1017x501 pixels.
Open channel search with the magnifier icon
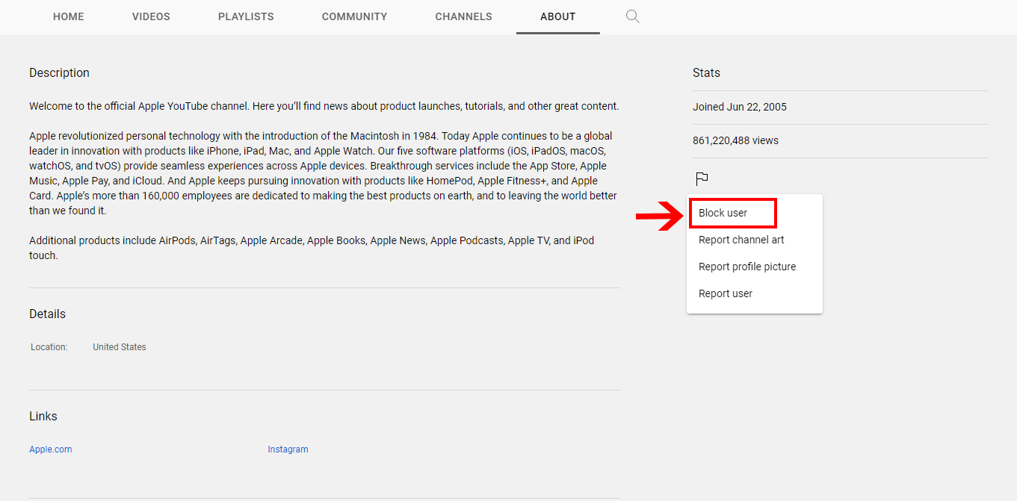632,16
